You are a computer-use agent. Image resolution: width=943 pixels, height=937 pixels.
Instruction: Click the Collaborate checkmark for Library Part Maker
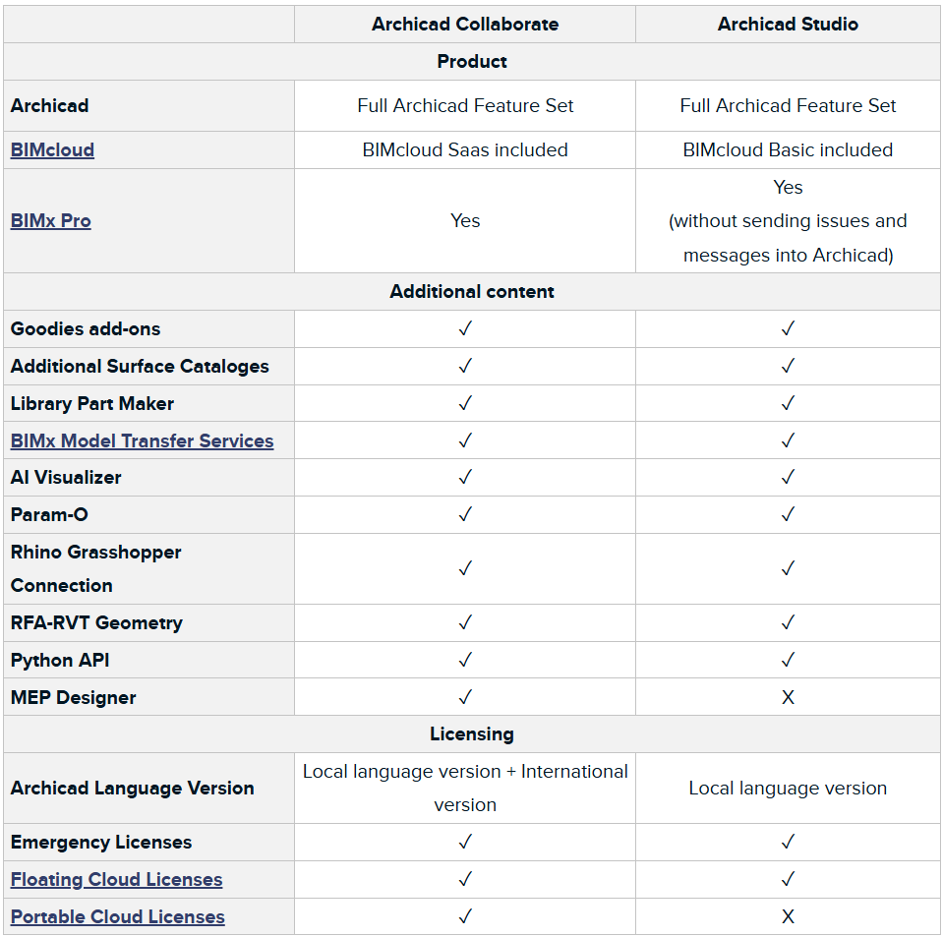click(x=465, y=404)
